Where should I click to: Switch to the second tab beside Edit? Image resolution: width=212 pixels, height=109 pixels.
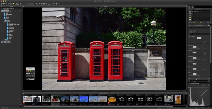click(192, 7)
